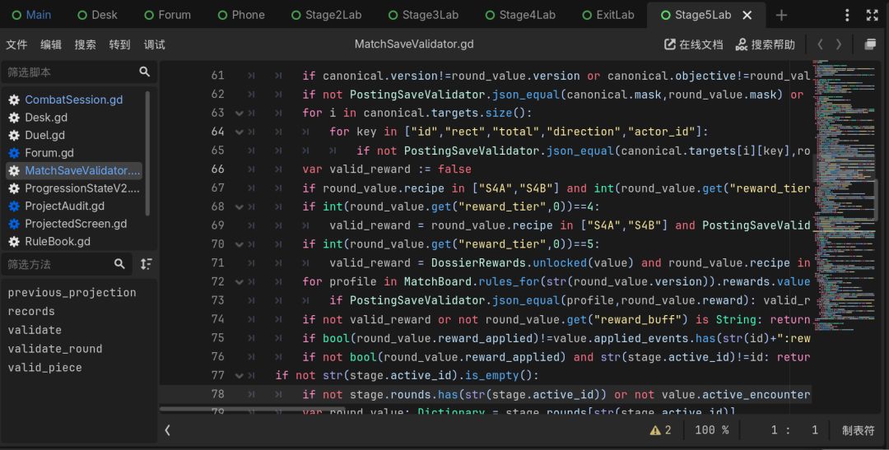
Task: Make the script editor floating window
Action: point(870,44)
